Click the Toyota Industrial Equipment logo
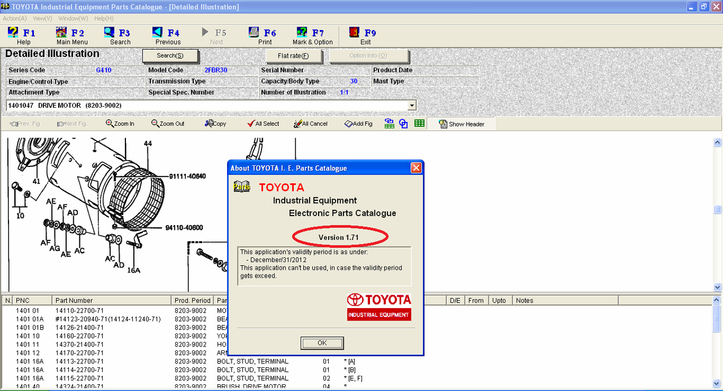The height and width of the screenshot is (391, 723). click(x=379, y=306)
